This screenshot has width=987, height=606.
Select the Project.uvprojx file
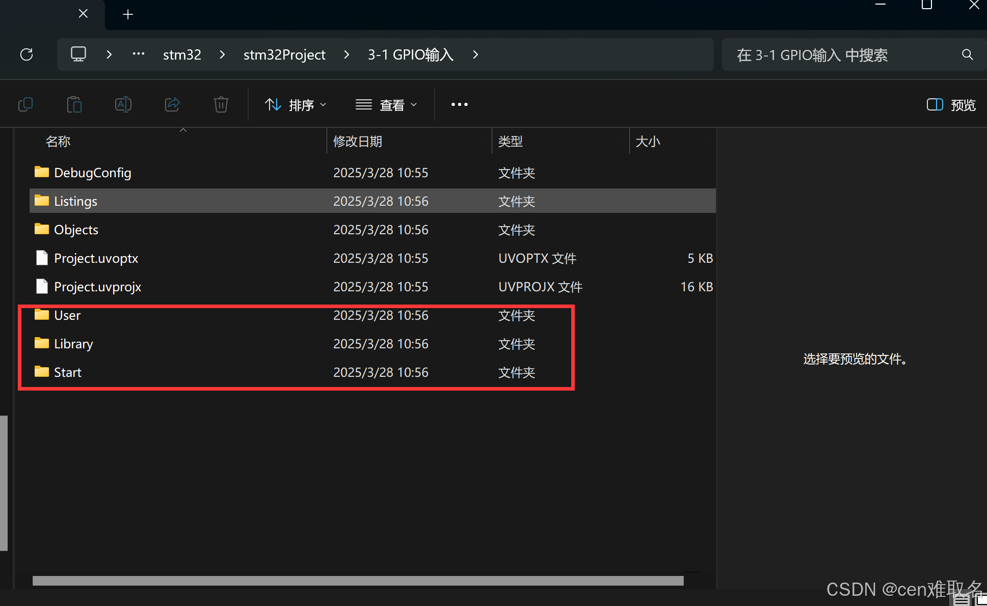click(x=98, y=287)
